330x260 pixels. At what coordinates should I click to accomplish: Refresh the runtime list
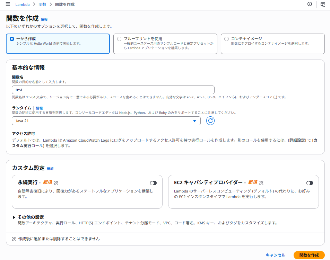click(x=210, y=121)
